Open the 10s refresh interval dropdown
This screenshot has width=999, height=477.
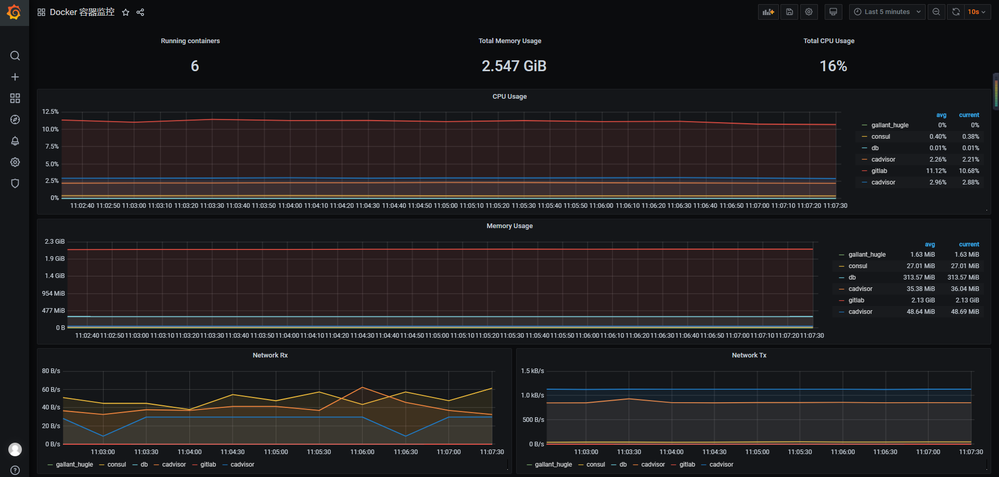click(977, 11)
